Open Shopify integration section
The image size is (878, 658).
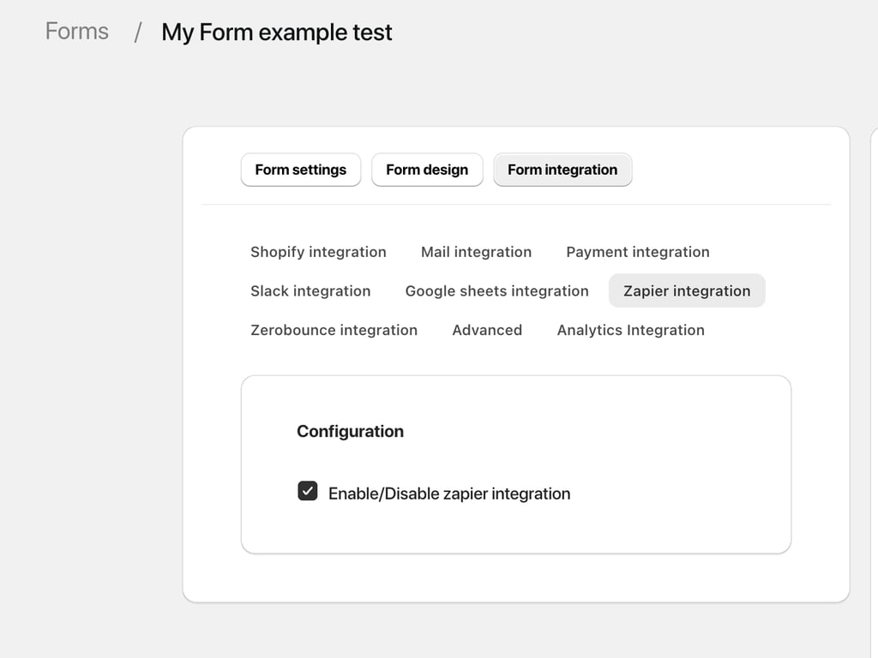(318, 252)
